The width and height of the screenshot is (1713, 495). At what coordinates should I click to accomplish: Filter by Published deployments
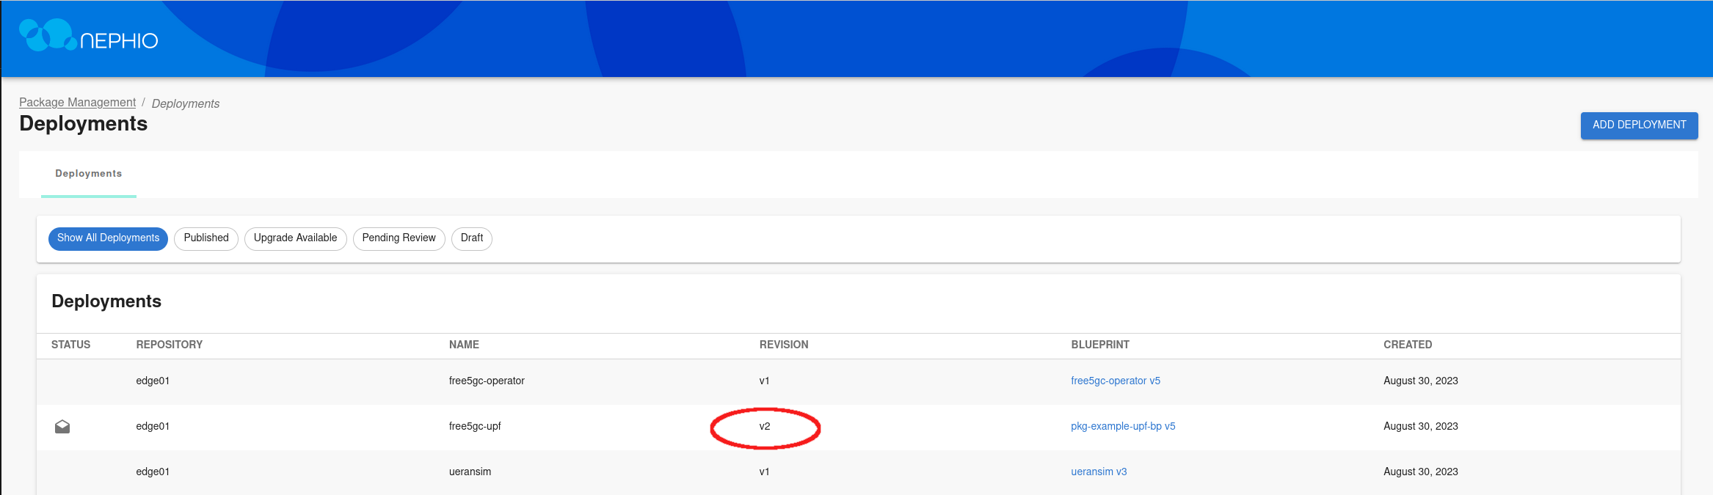click(x=206, y=238)
